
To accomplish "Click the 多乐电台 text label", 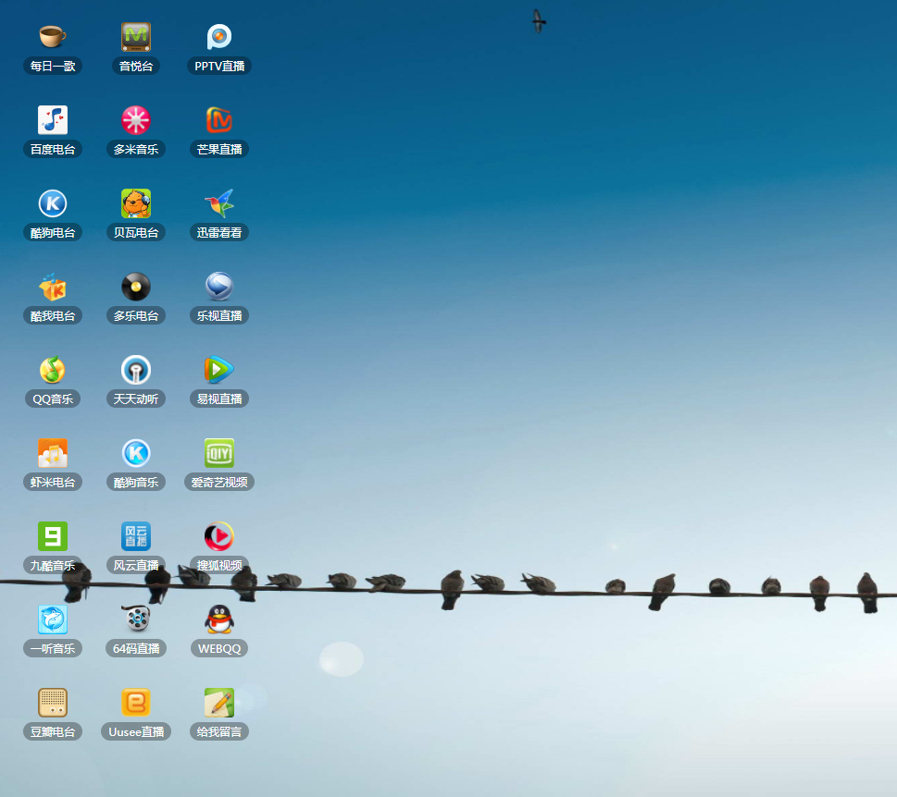I will 136,316.
